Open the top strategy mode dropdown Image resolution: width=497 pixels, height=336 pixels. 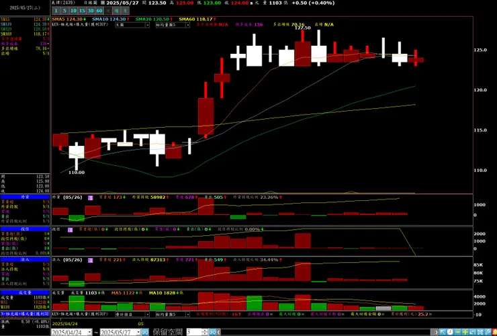tap(132, 25)
